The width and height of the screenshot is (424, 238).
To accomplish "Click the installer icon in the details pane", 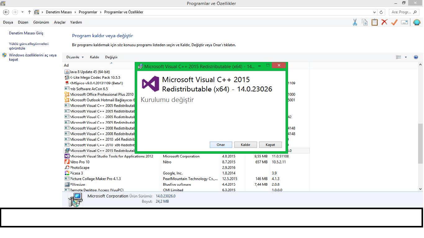I will [x=75, y=200].
